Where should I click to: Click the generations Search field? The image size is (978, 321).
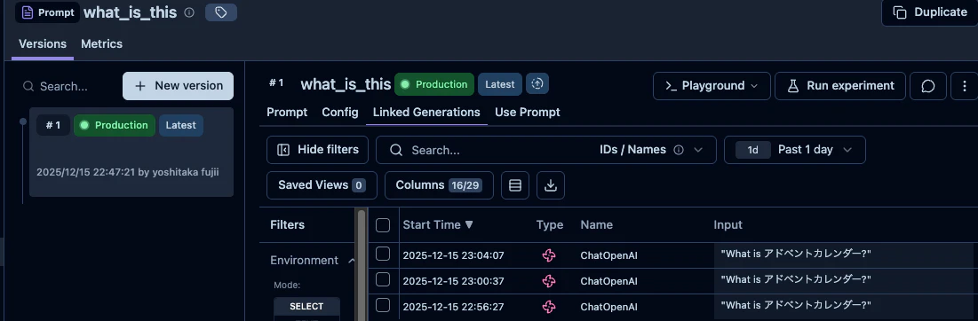coord(499,150)
